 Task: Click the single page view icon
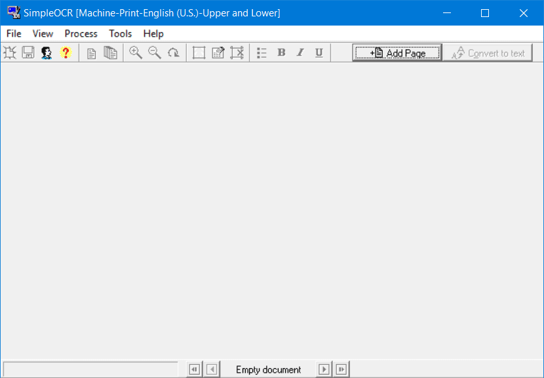[x=92, y=53]
